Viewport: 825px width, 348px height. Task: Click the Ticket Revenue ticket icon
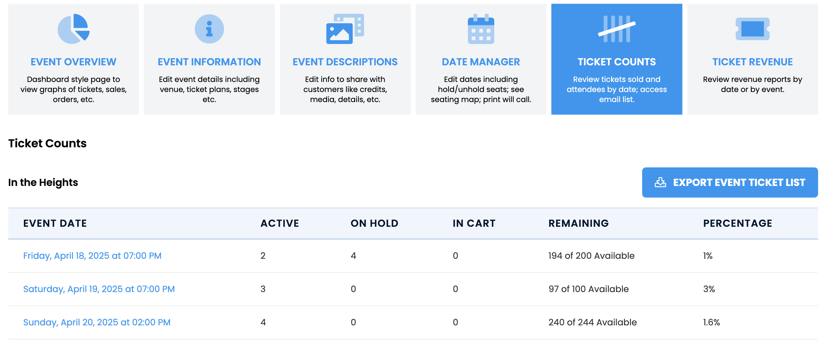pos(752,29)
